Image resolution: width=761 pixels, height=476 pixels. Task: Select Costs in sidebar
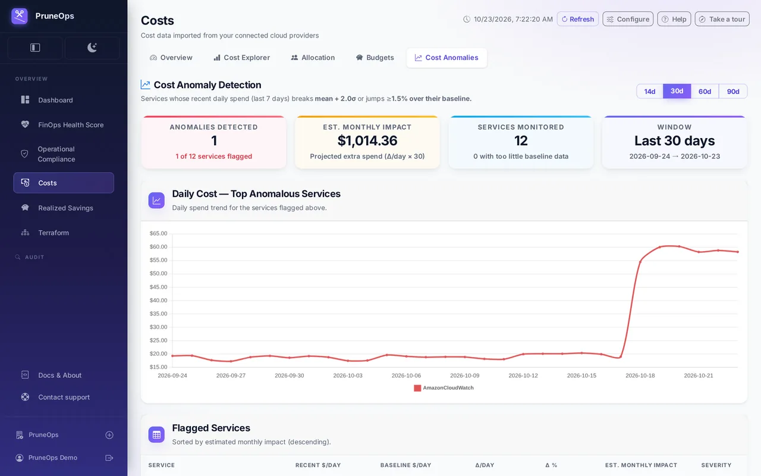[x=64, y=183]
